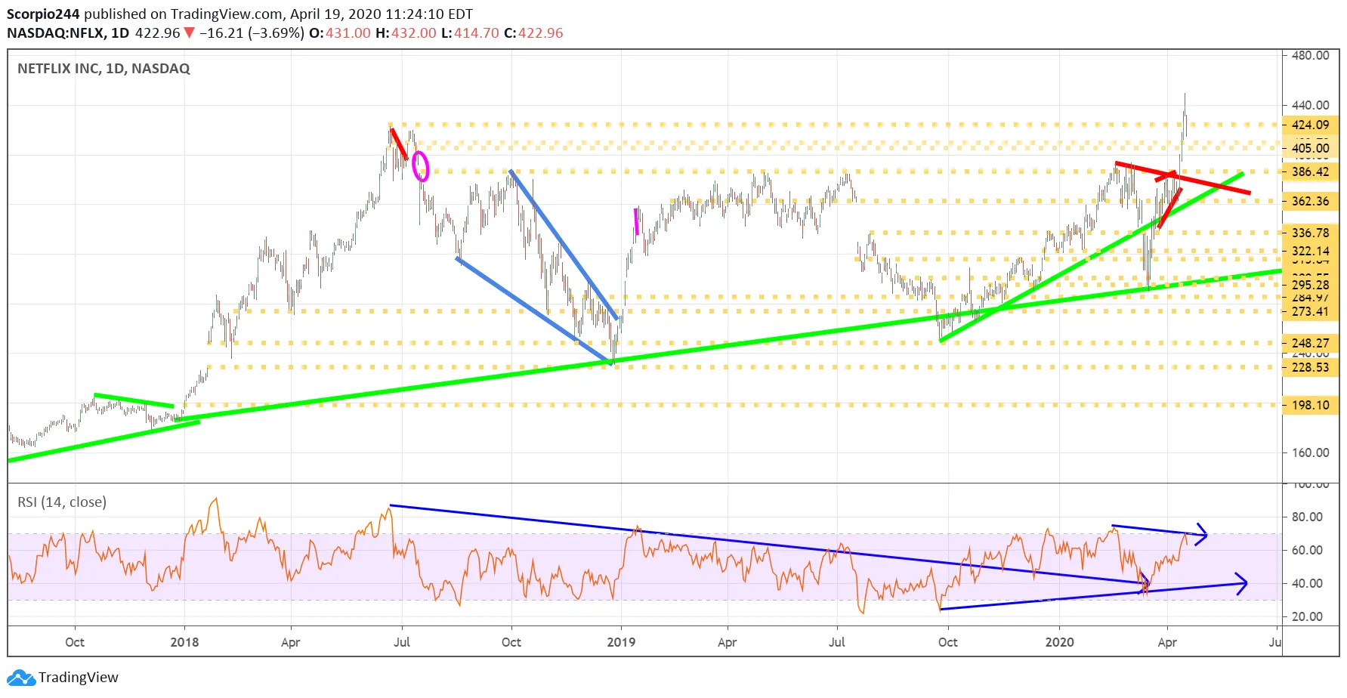Click the 80.00 level on the RSI scale
Image resolution: width=1347 pixels, height=698 pixels.
(x=1307, y=517)
